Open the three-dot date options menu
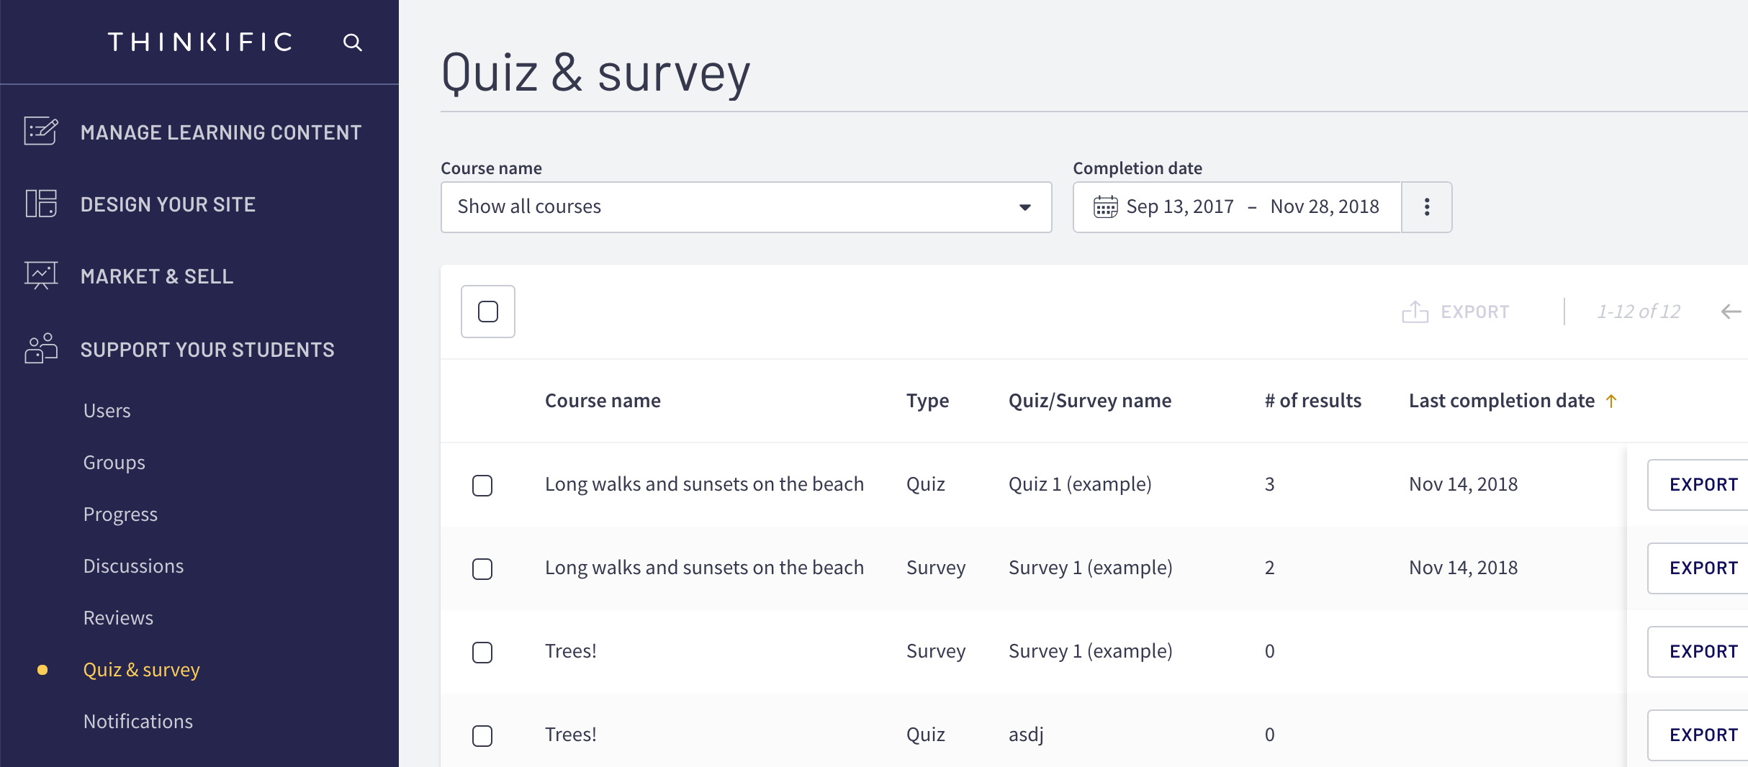The image size is (1748, 767). pos(1426,207)
